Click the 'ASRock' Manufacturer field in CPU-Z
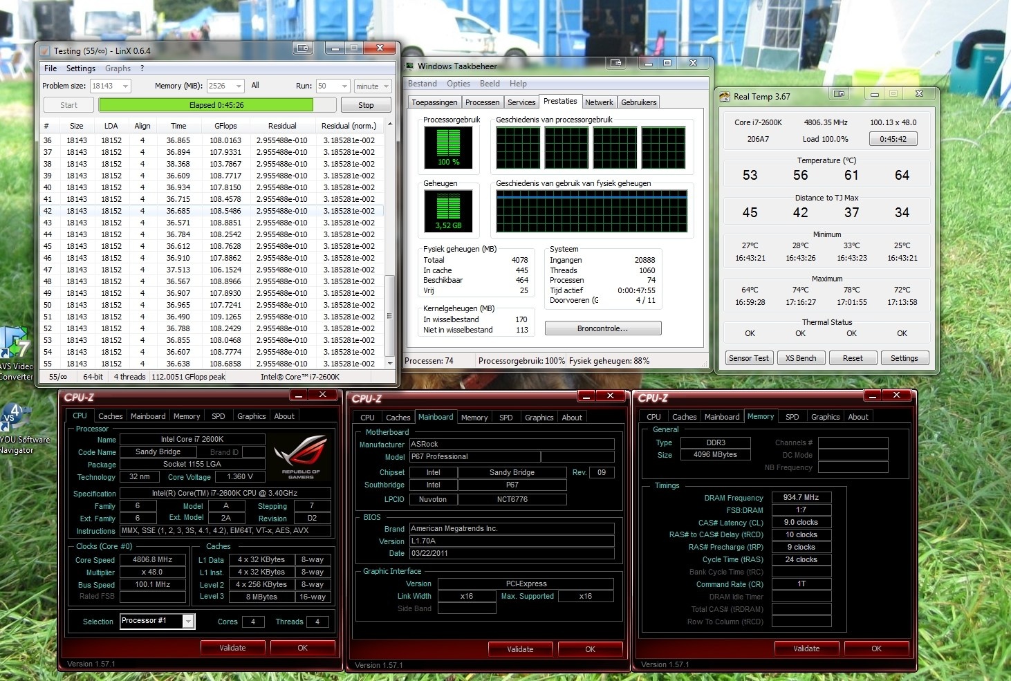This screenshot has width=1011, height=681. click(512, 444)
